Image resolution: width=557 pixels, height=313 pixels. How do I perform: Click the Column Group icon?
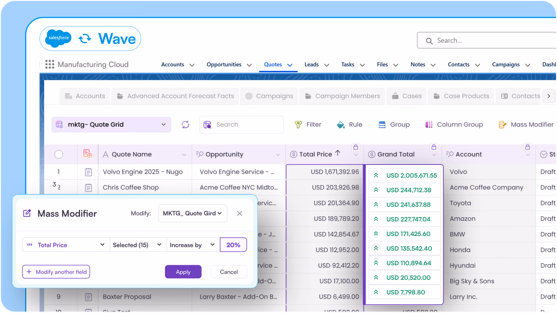(x=429, y=125)
